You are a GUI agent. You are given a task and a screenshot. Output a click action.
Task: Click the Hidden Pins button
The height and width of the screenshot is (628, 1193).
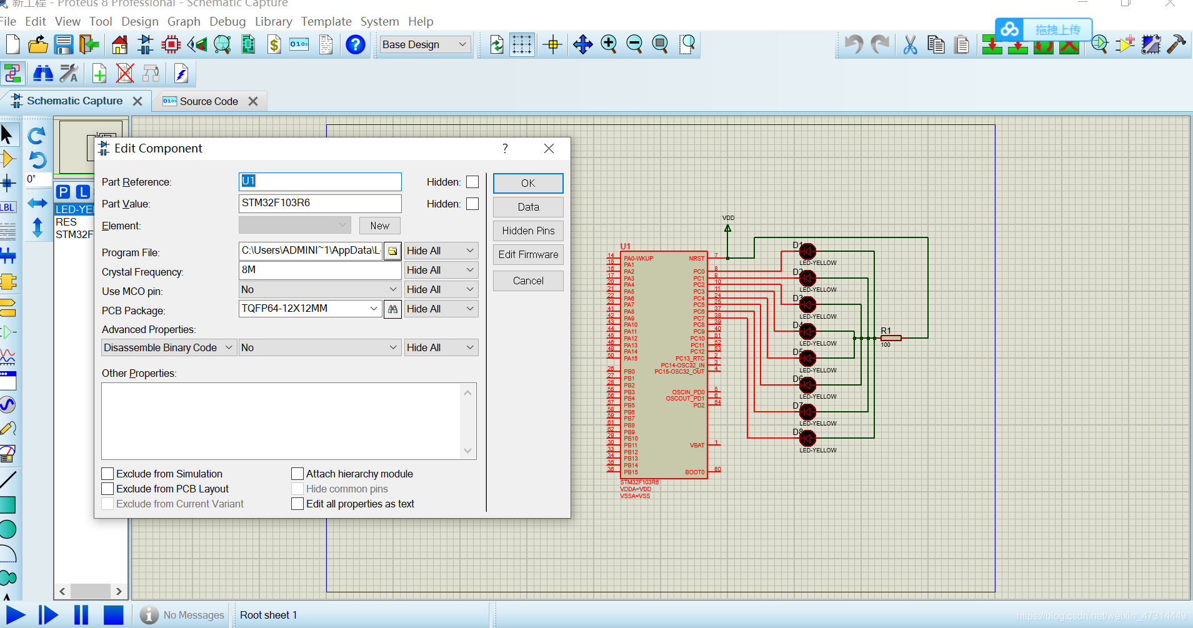click(528, 231)
